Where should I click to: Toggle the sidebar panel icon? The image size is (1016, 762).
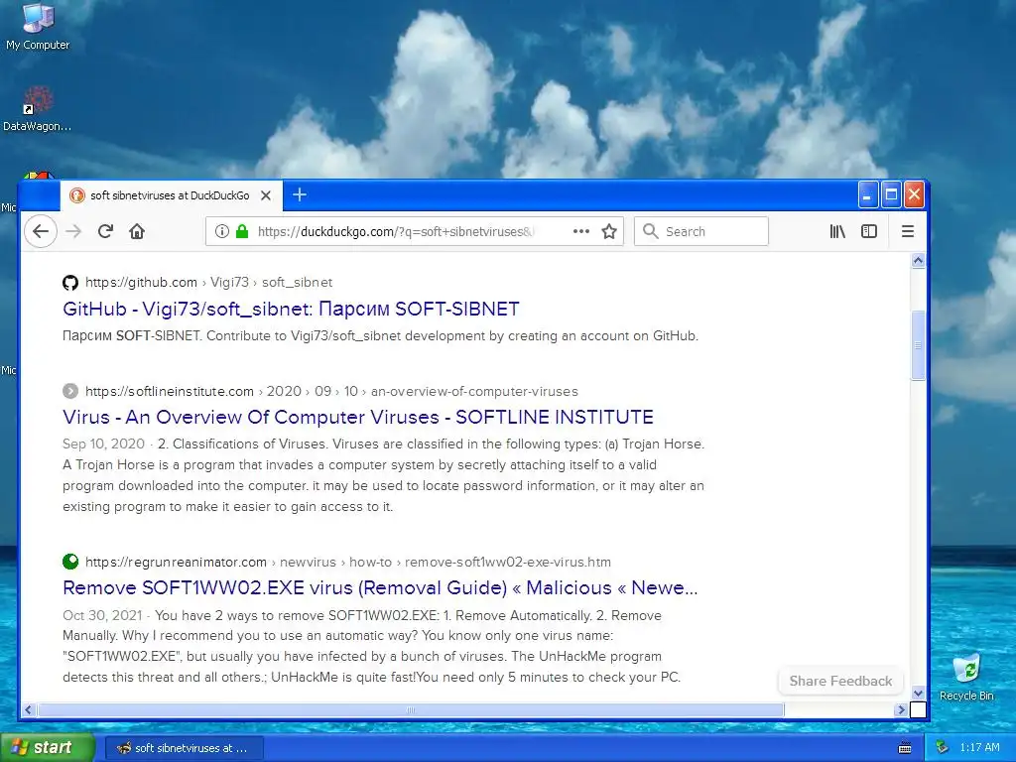click(869, 231)
